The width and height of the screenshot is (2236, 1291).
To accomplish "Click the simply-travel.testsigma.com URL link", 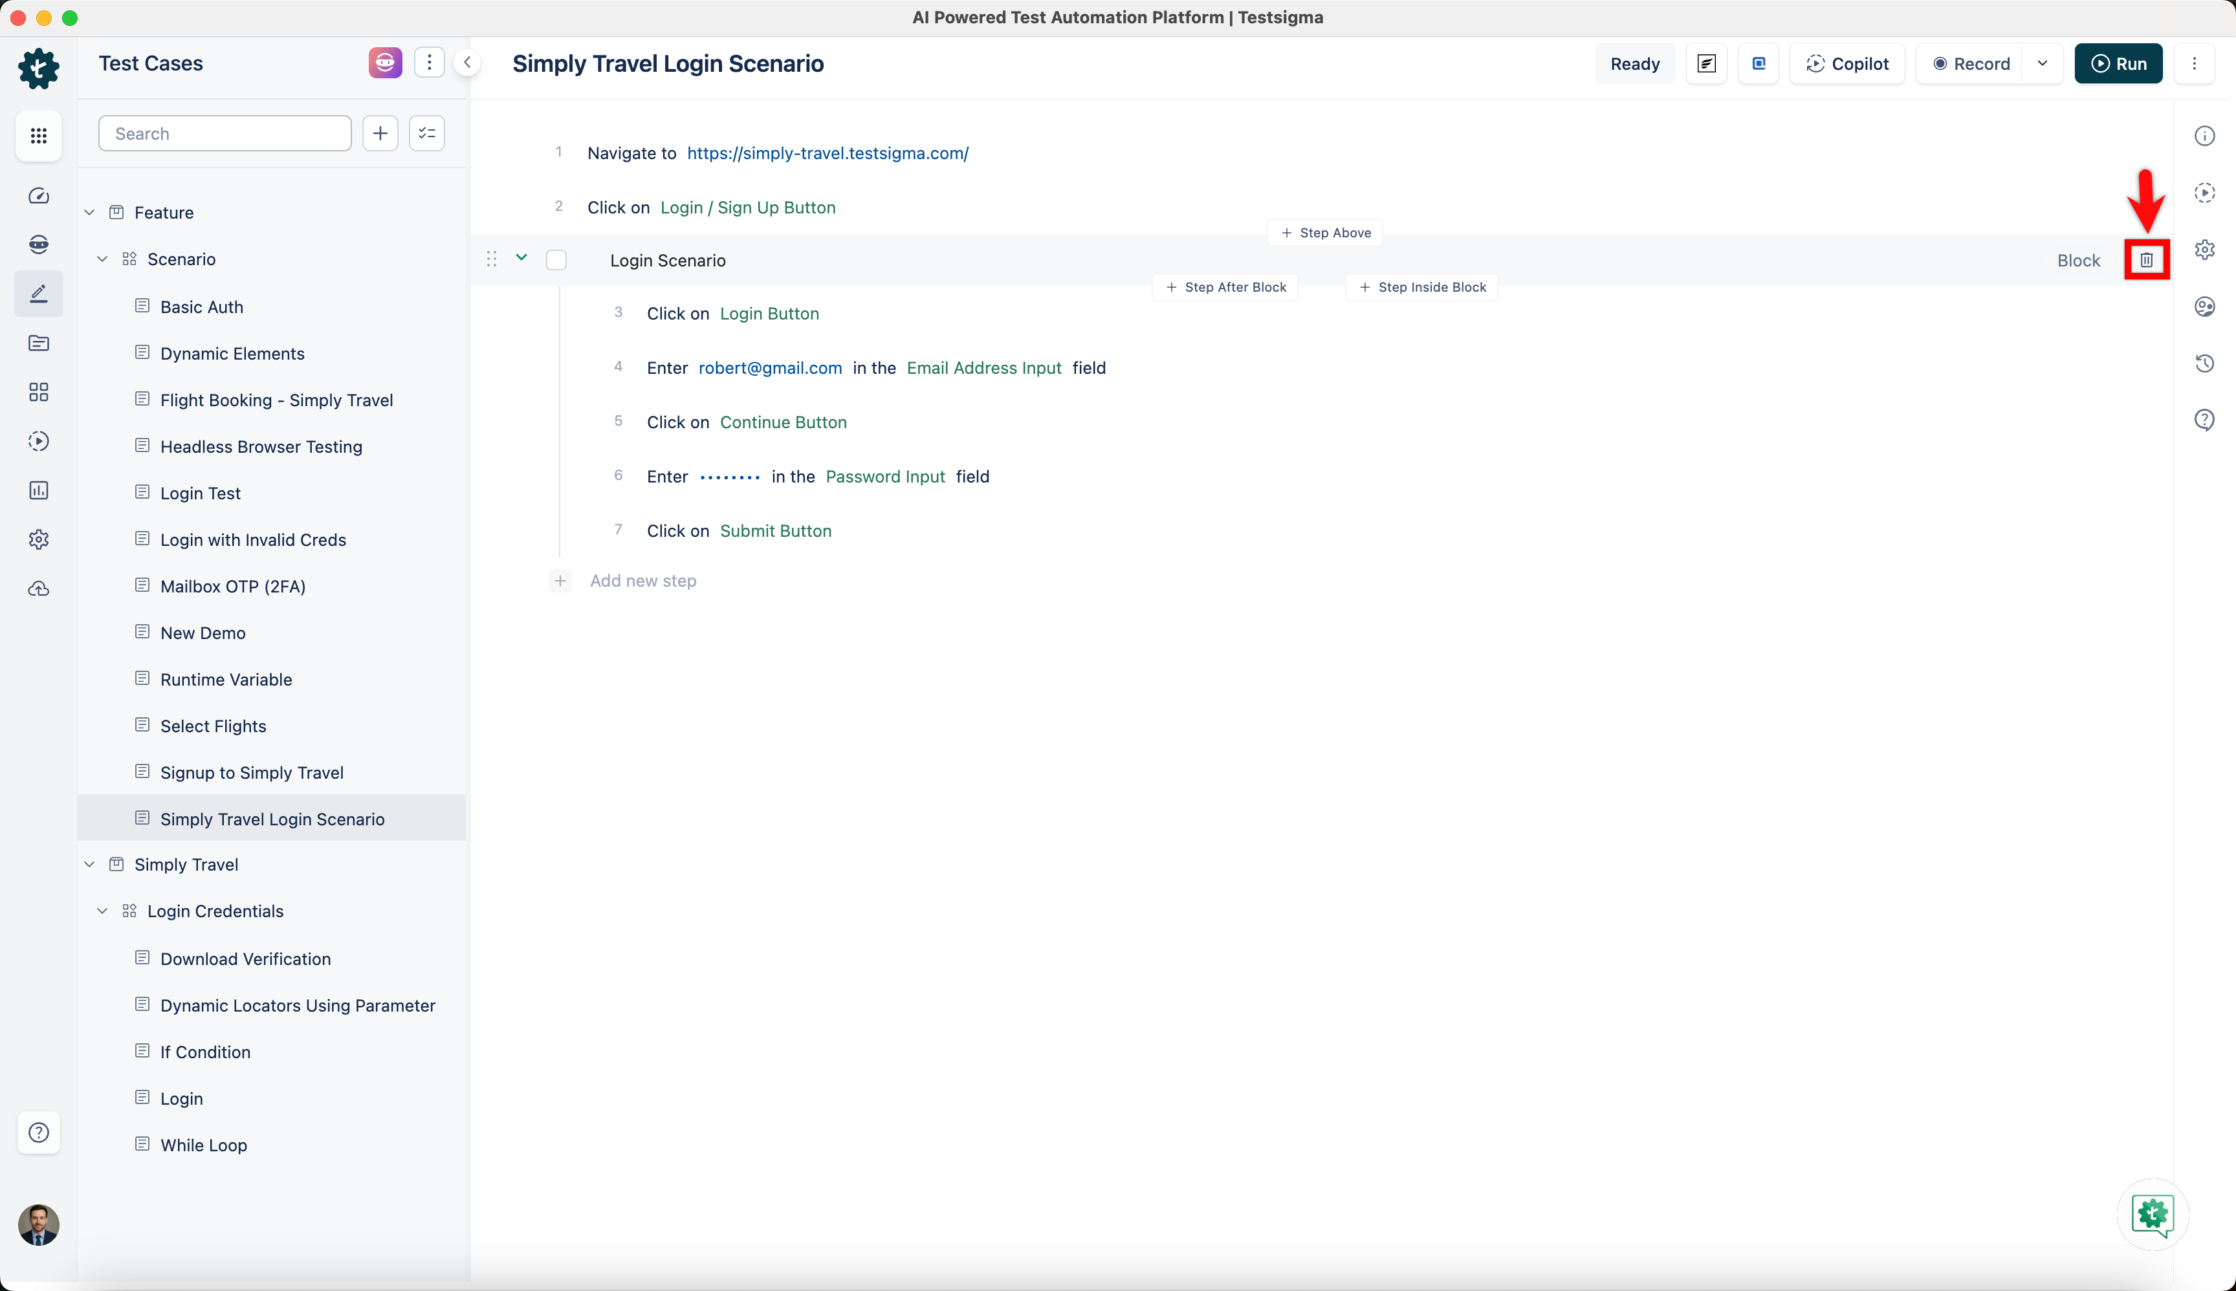I will tap(827, 153).
